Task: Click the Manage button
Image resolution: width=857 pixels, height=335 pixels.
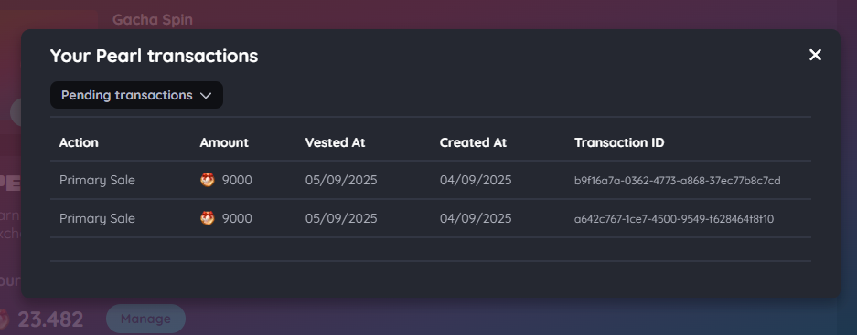Action: (x=145, y=319)
